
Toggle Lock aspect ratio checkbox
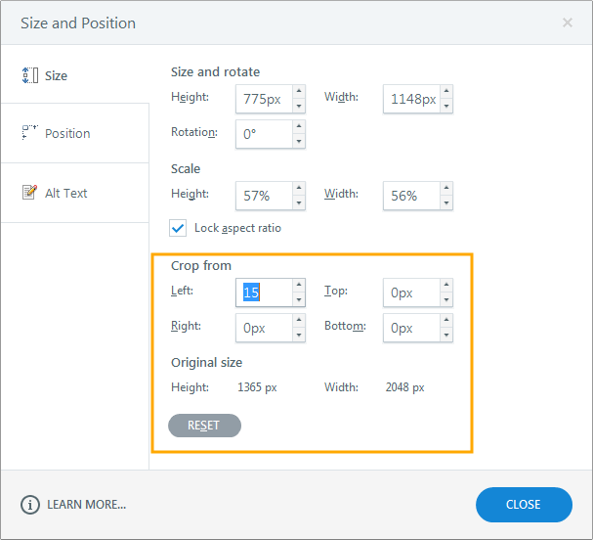[x=178, y=228]
